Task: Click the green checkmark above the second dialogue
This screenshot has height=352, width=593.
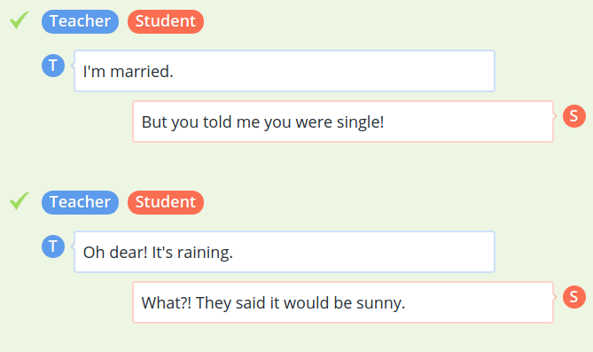Action: pyautogui.click(x=20, y=201)
